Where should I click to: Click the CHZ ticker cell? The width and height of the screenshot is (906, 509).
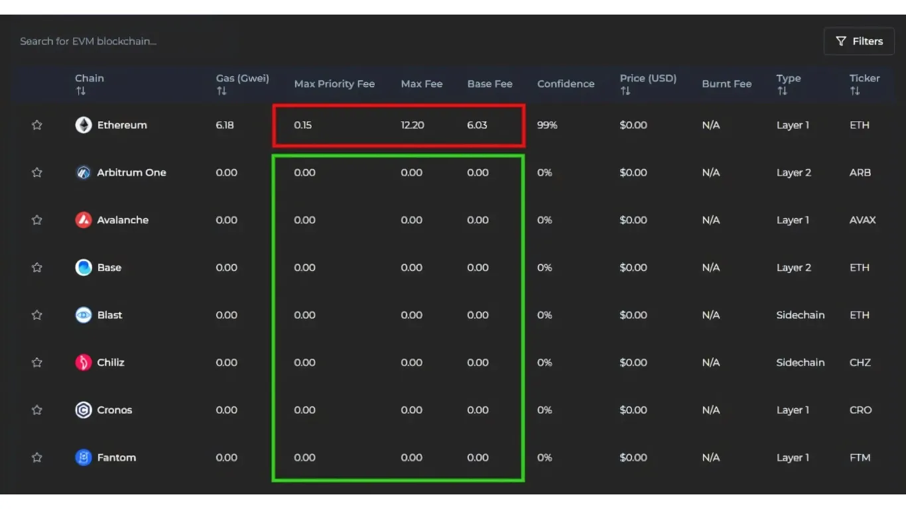pyautogui.click(x=860, y=363)
